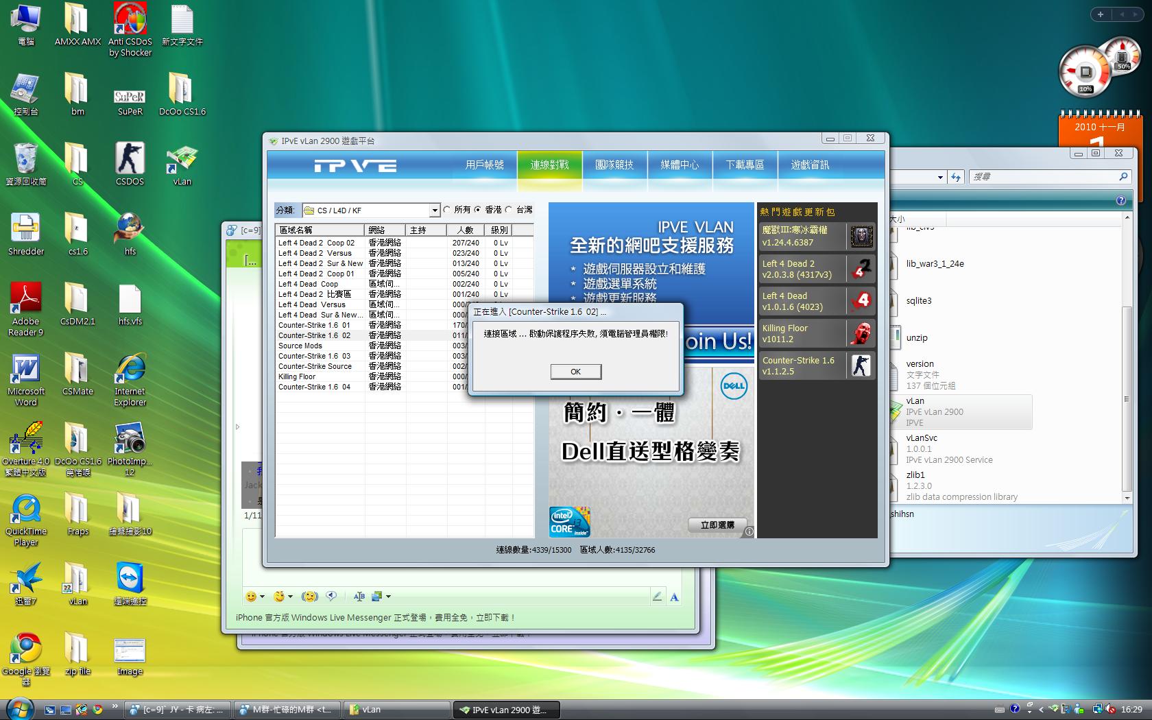Open the Messenger font settings 'A' icon
The height and width of the screenshot is (720, 1152).
point(674,597)
